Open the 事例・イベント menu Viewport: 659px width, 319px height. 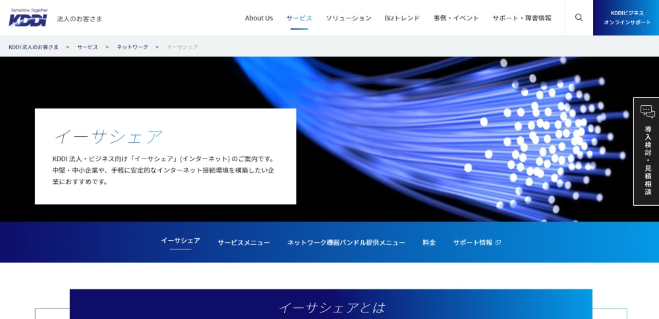tap(456, 18)
